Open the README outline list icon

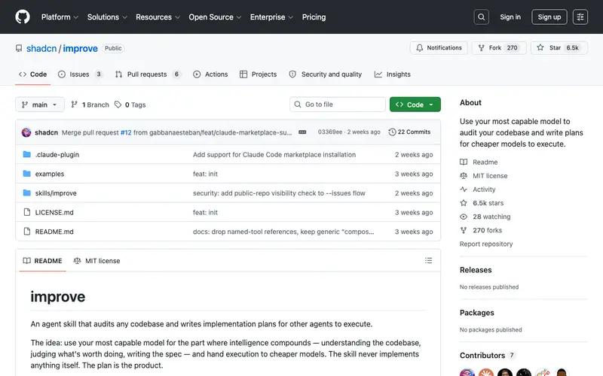[428, 260]
